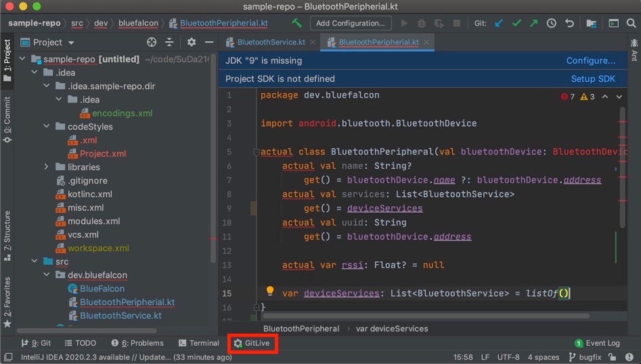
Task: Open the Ant tool window
Action: [634, 50]
